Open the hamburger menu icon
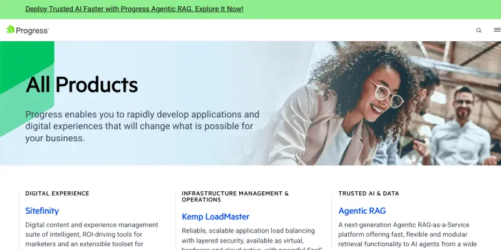 tap(497, 30)
